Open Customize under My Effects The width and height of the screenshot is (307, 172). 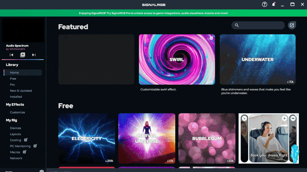point(17,113)
